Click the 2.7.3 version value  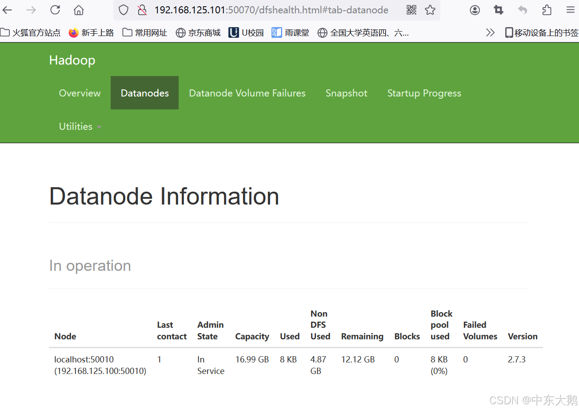[x=517, y=359]
